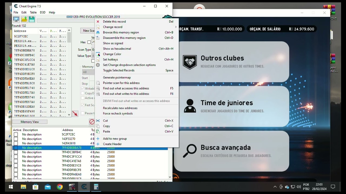
Task: Click the Time de juniores person icon
Action: point(190,106)
